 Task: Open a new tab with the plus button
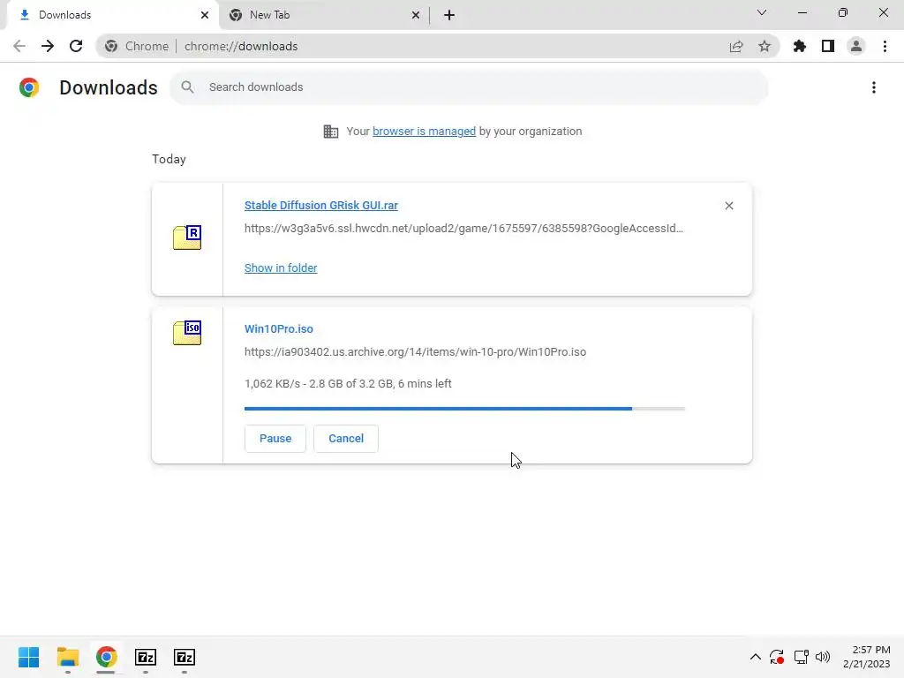pyautogui.click(x=449, y=15)
